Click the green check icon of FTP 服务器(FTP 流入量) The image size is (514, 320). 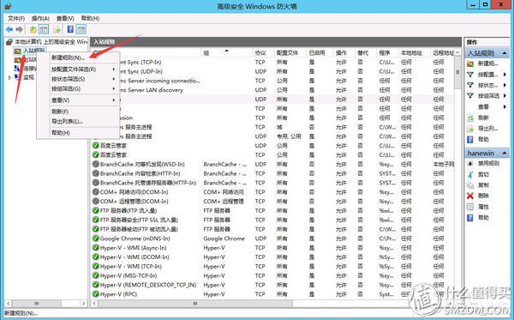(95, 211)
